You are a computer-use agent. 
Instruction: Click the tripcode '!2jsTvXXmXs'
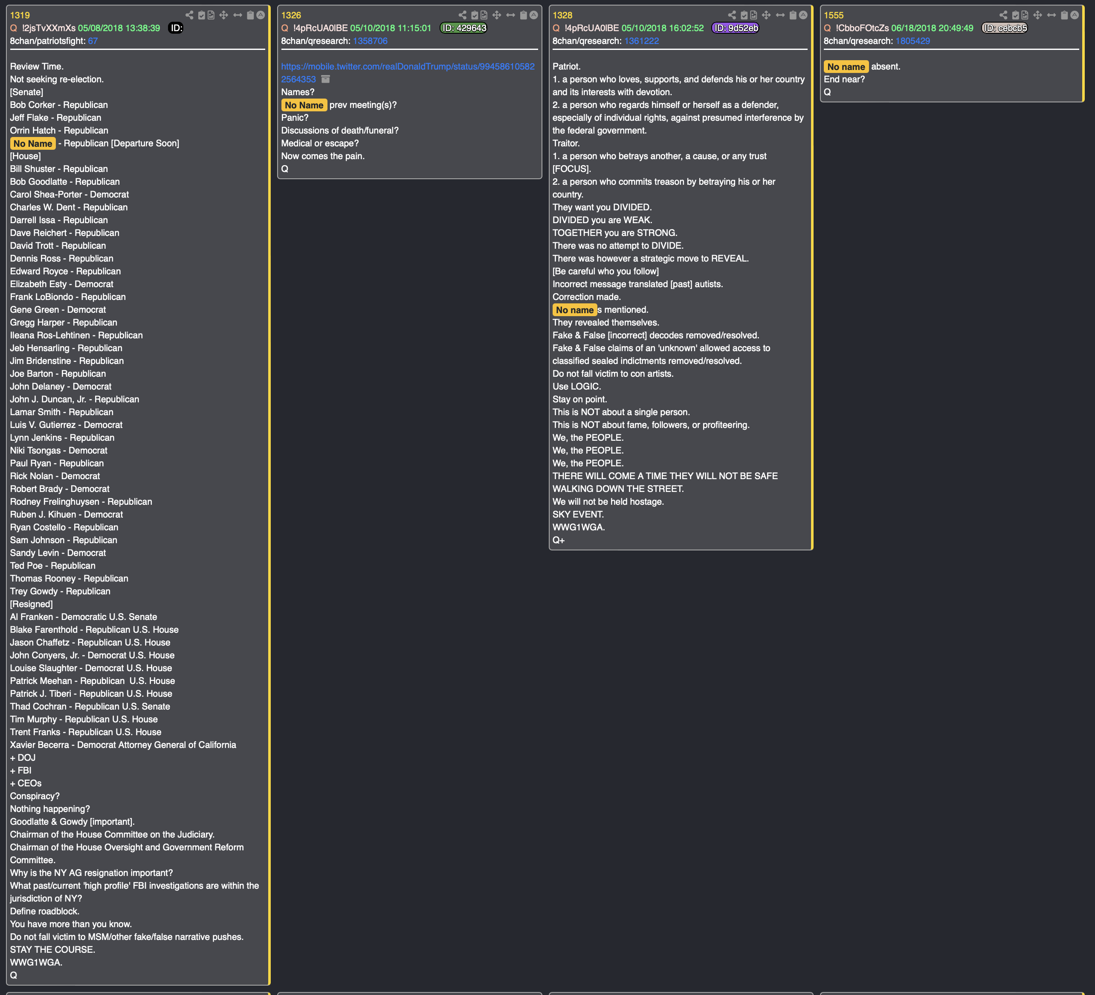pyautogui.click(x=49, y=28)
